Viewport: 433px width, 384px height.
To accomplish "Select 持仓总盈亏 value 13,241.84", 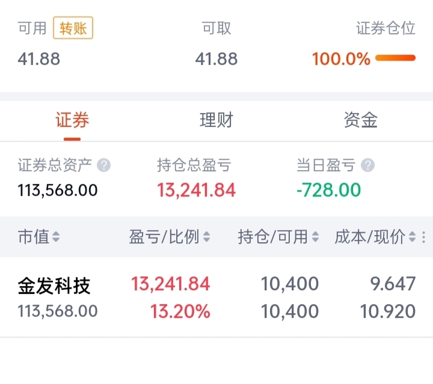I will [x=196, y=190].
